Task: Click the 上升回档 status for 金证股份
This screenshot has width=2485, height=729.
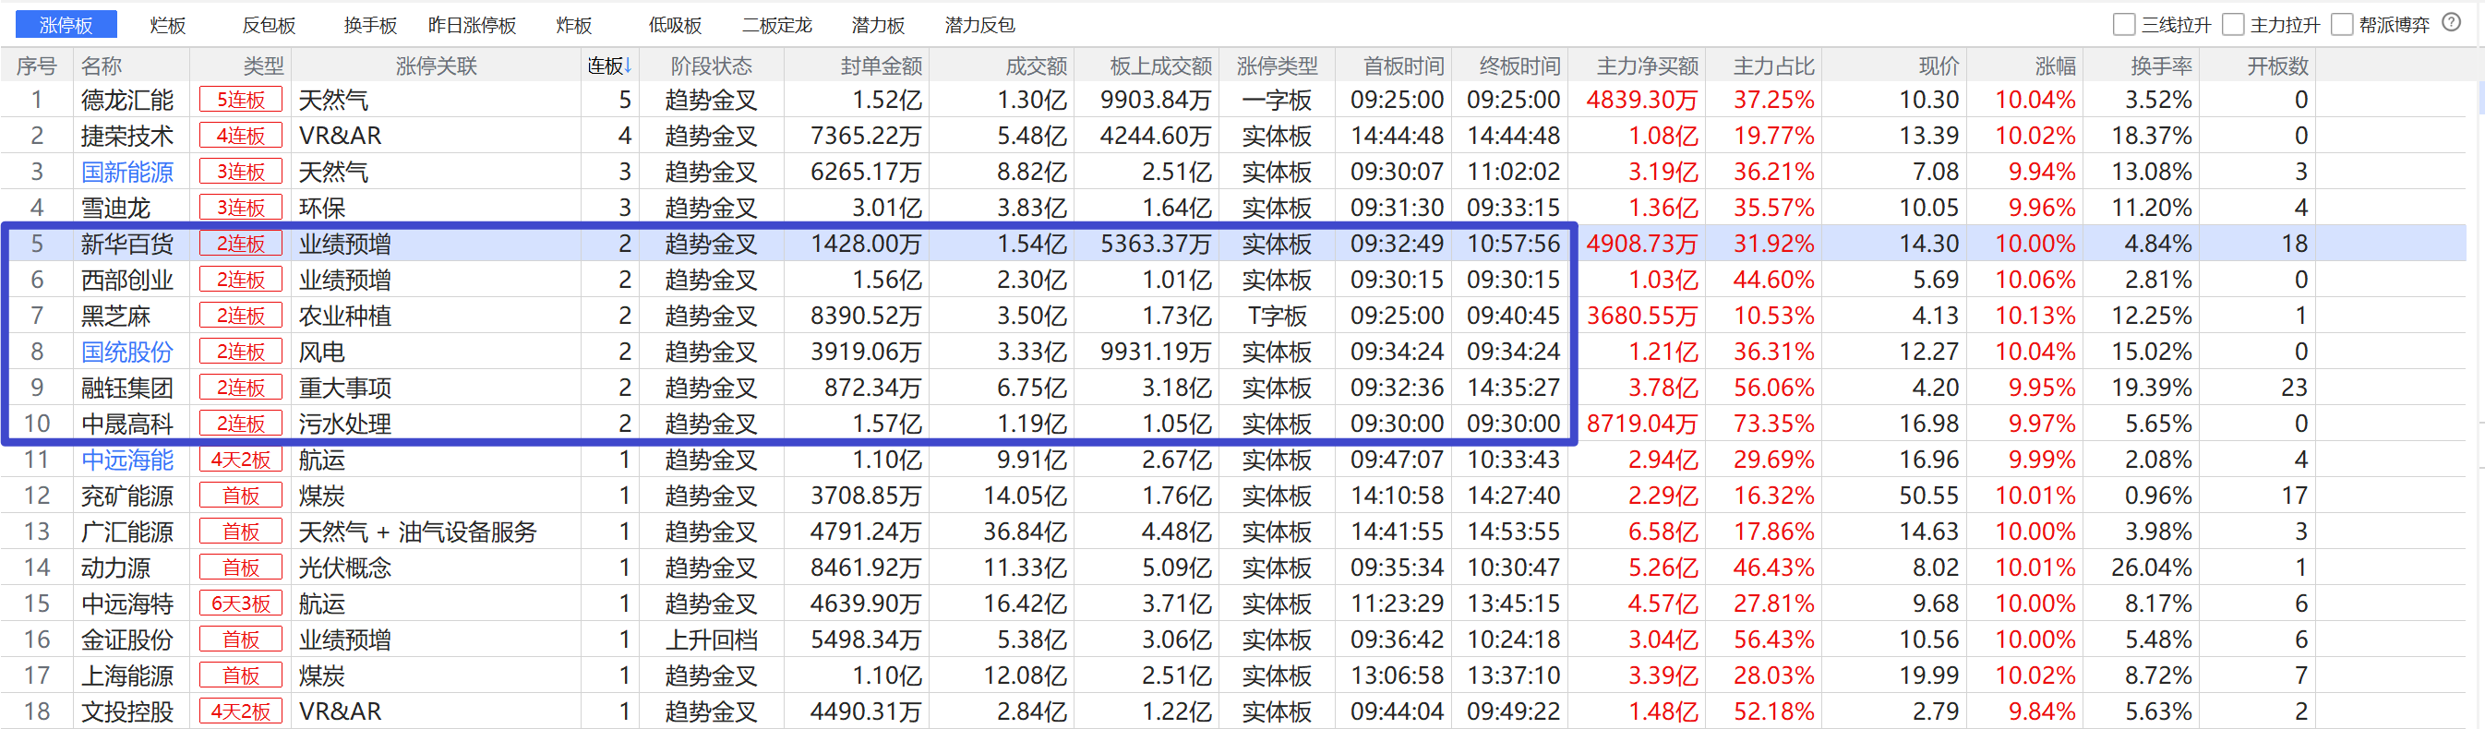Action: [x=711, y=640]
